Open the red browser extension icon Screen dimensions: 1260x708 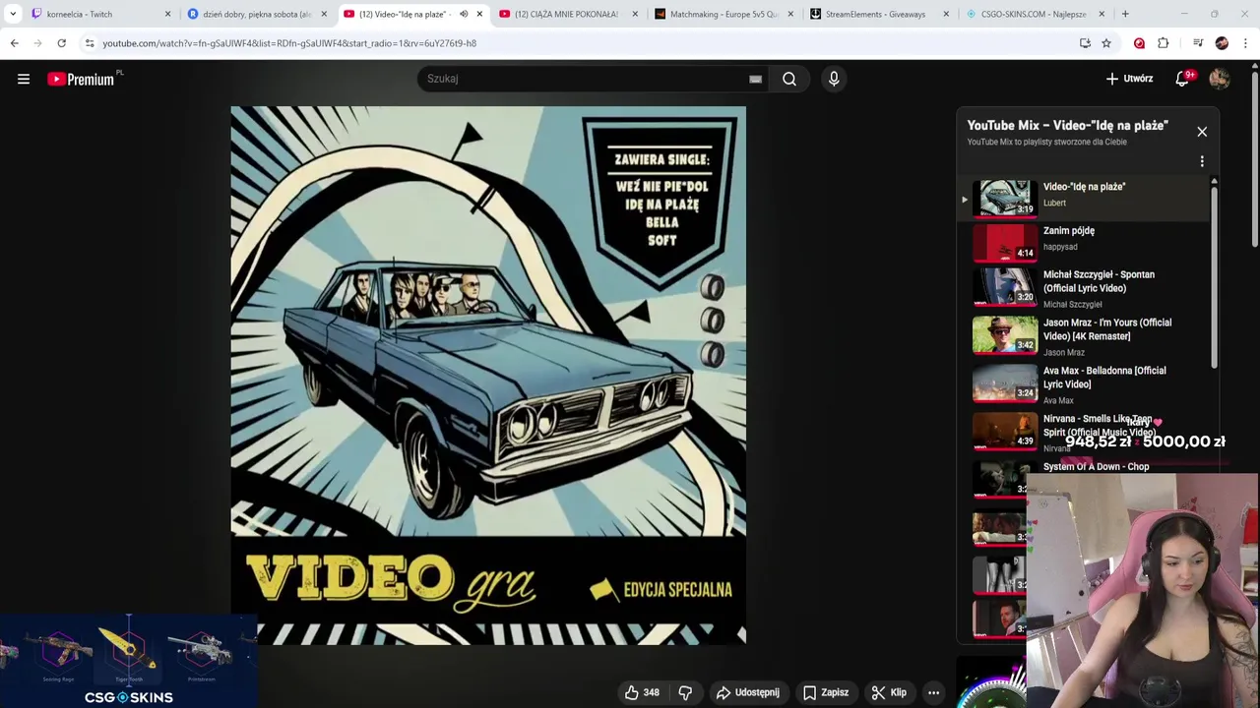[1139, 43]
